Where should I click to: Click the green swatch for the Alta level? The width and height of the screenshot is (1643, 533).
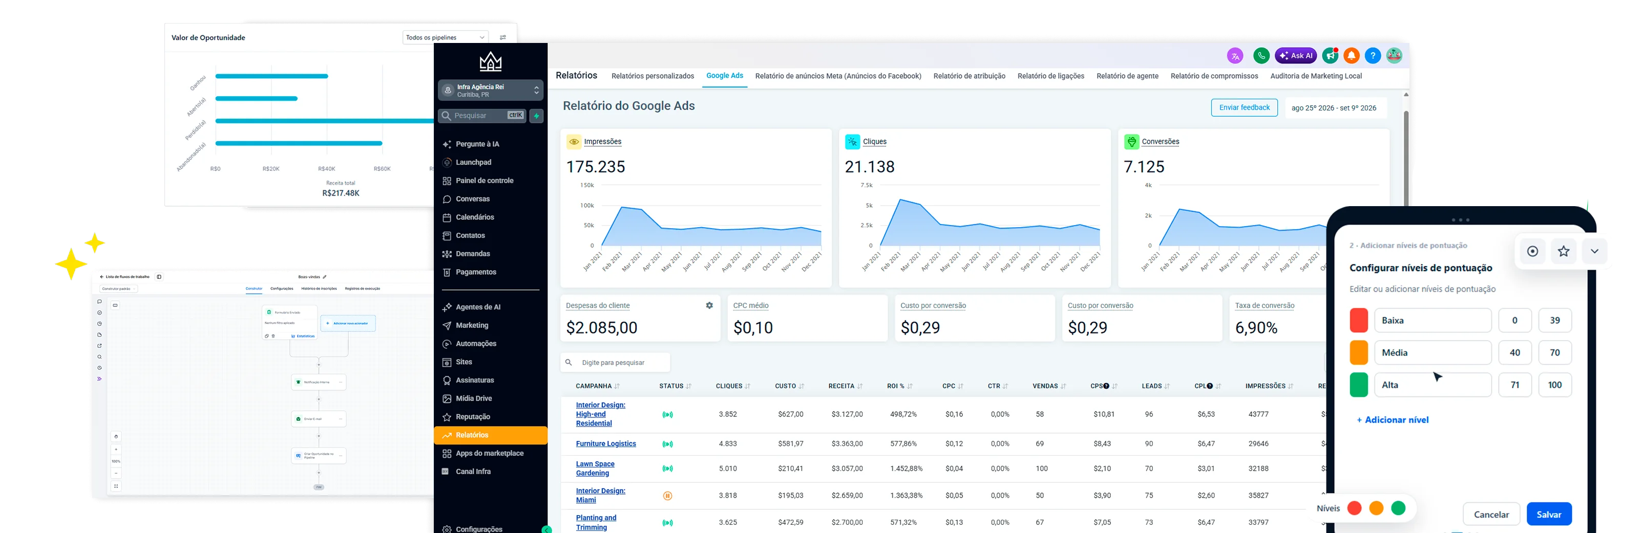(1359, 385)
